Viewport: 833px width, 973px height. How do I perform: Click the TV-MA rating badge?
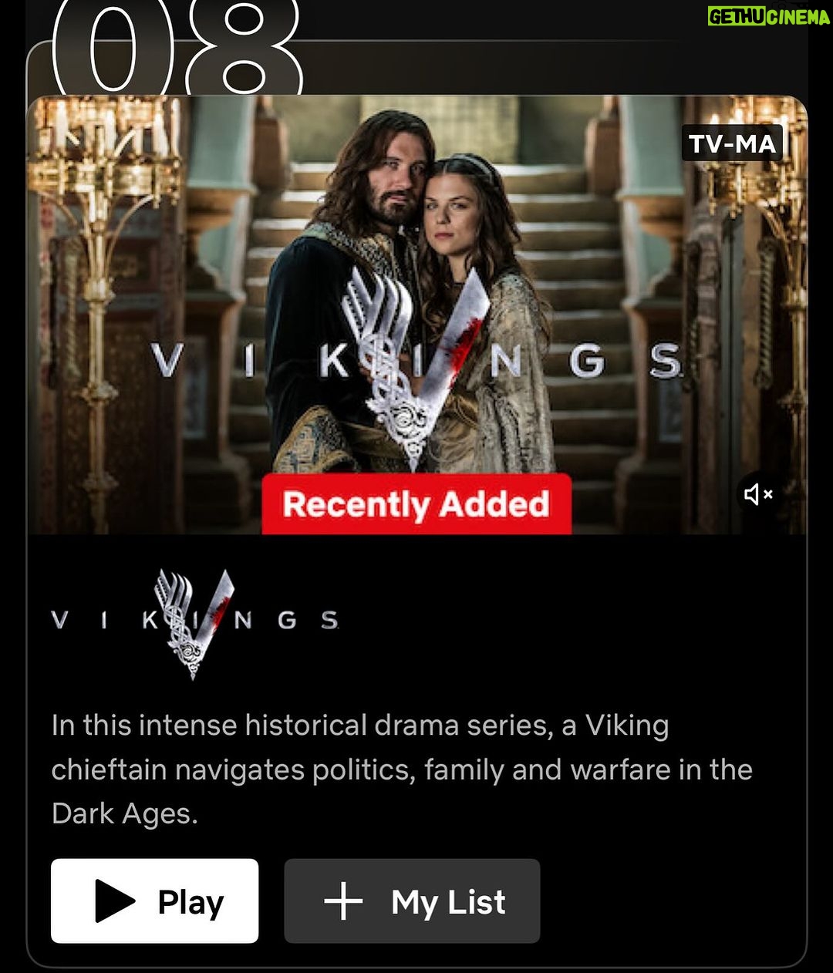(x=732, y=143)
